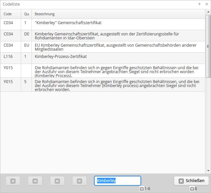The image size is (211, 193).
Task: Advance to the next page of results
Action: click(57, 181)
